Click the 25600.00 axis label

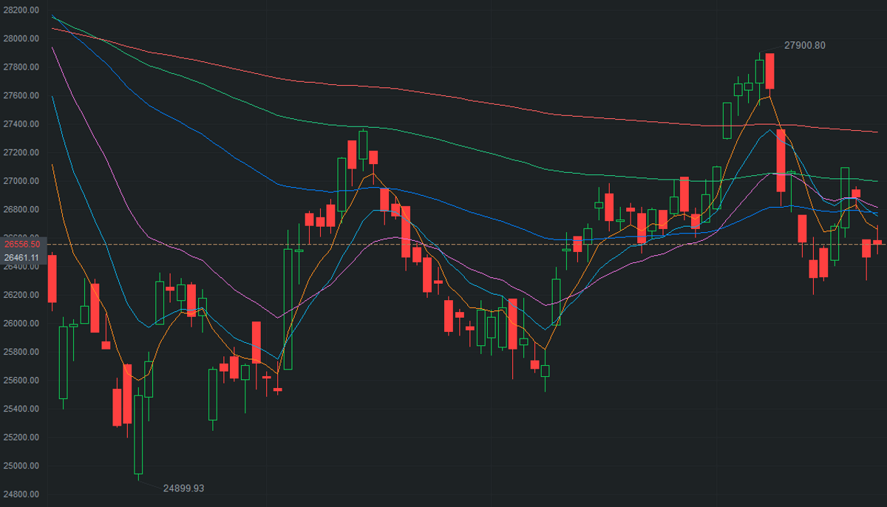21,381
